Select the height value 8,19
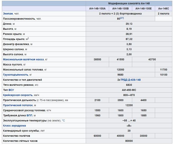This screenshot has height=145, width=174. [129, 29]
